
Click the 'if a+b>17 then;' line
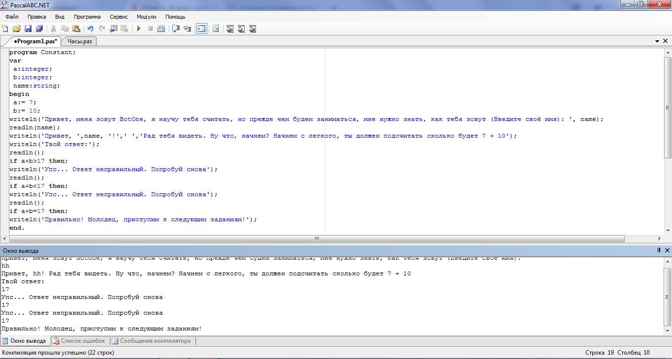(x=38, y=161)
